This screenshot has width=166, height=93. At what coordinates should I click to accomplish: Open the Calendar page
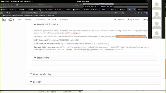coord(119,20)
